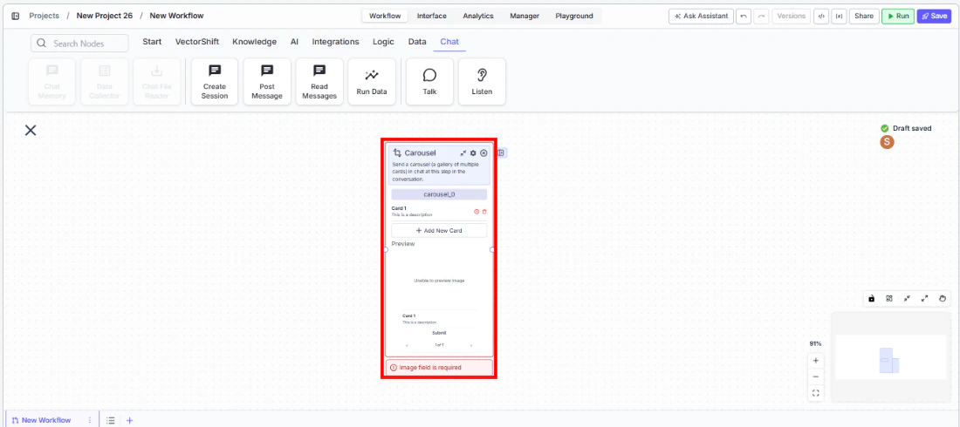Image resolution: width=960 pixels, height=427 pixels.
Task: Add a Run Data node
Action: (x=372, y=82)
